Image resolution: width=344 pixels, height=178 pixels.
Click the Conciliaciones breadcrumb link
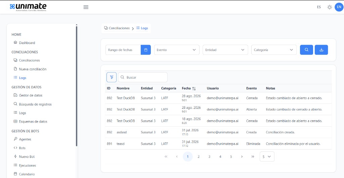117,28
